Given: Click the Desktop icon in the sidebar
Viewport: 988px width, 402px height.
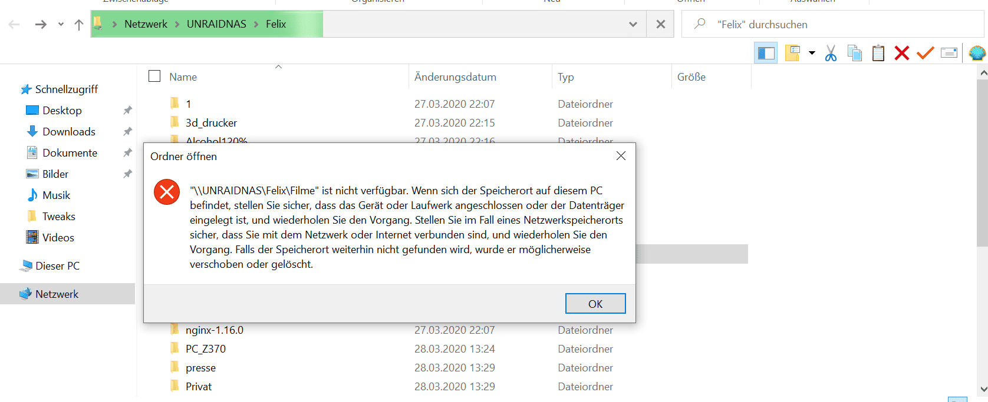Looking at the screenshot, I should tap(32, 111).
